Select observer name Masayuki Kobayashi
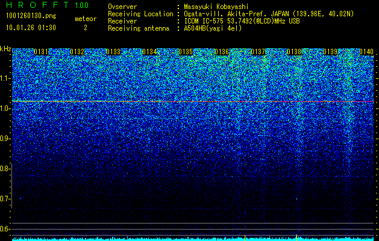The image size is (379, 241). [216, 7]
